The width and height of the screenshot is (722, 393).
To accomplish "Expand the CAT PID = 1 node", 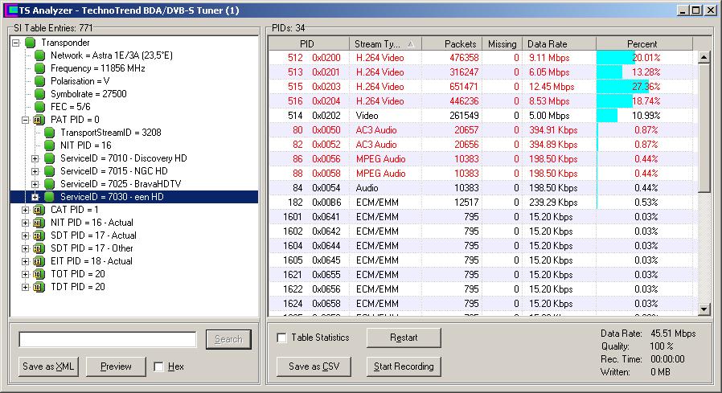I will (x=25, y=211).
